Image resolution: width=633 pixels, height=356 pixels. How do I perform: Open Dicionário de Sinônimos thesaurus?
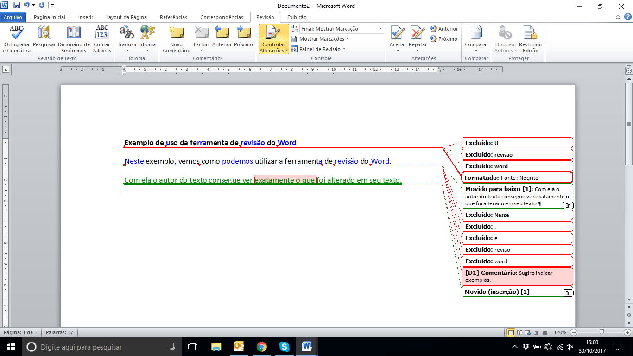[74, 33]
